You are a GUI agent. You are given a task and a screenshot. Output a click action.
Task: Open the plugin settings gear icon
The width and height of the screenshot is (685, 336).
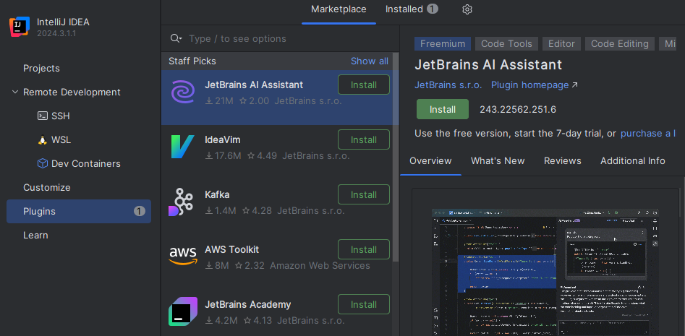pos(467,9)
